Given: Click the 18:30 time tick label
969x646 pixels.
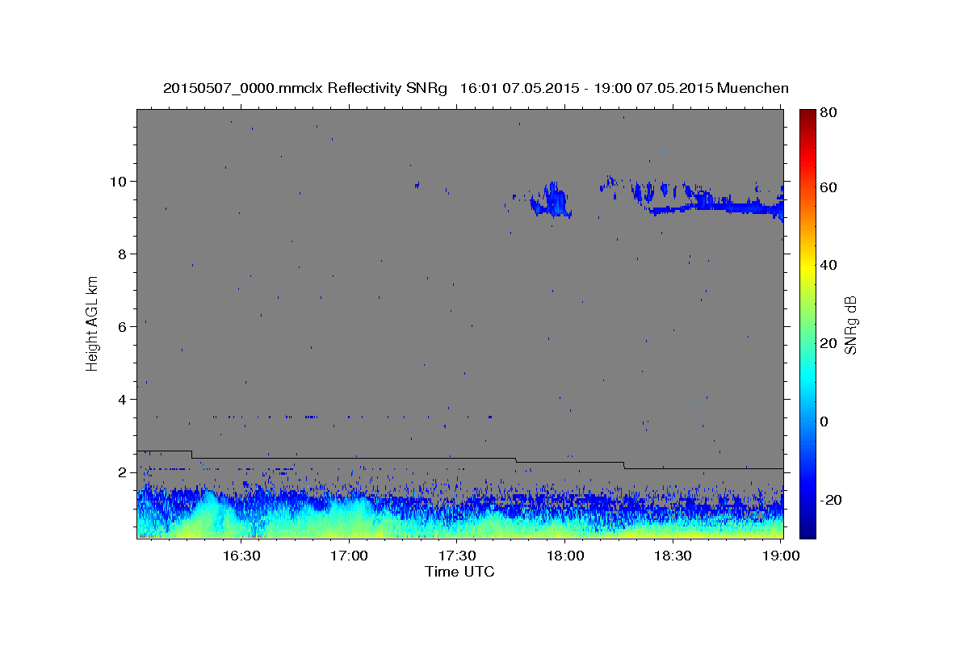Looking at the screenshot, I should pyautogui.click(x=672, y=556).
